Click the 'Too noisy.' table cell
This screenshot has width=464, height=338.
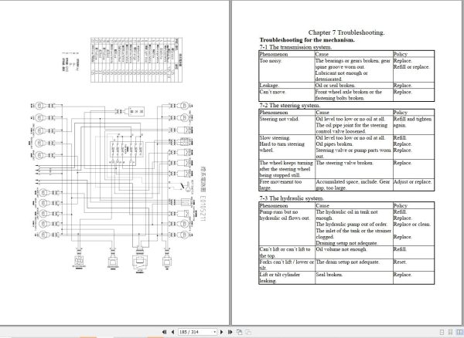287,70
